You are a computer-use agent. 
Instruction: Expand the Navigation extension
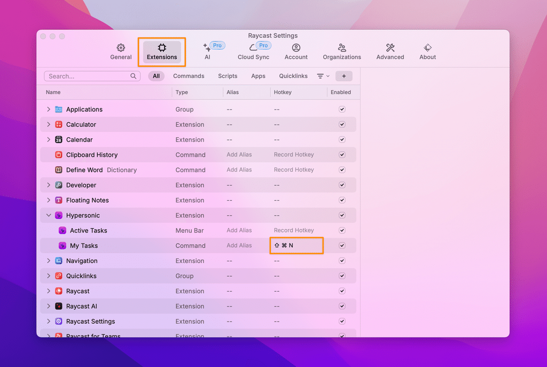coord(49,261)
